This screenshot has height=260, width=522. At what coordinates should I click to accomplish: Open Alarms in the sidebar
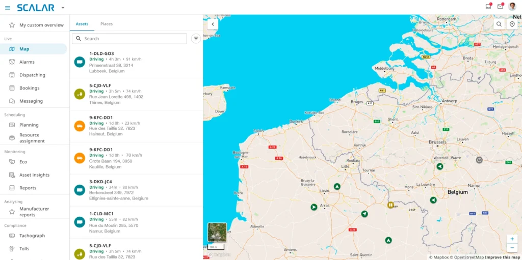coord(27,62)
